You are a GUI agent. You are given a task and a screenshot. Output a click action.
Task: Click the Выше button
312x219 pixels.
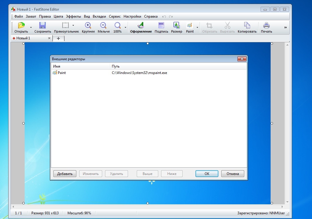click(x=147, y=173)
